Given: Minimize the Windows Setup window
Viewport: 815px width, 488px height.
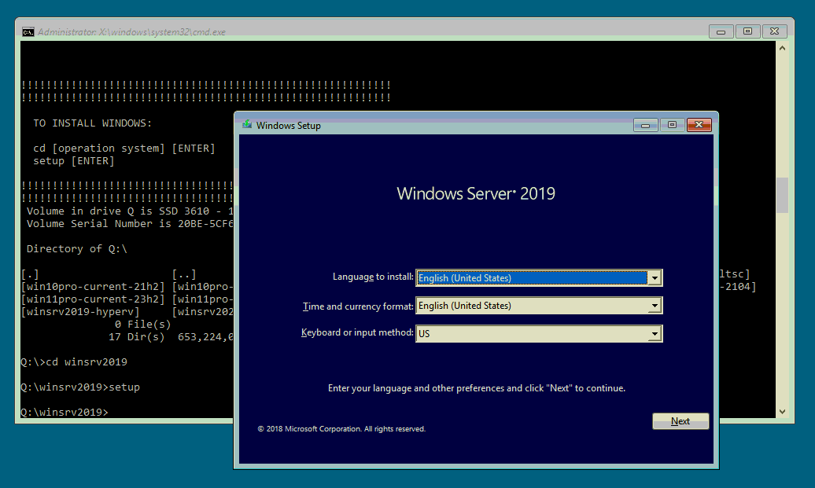Looking at the screenshot, I should tap(646, 125).
